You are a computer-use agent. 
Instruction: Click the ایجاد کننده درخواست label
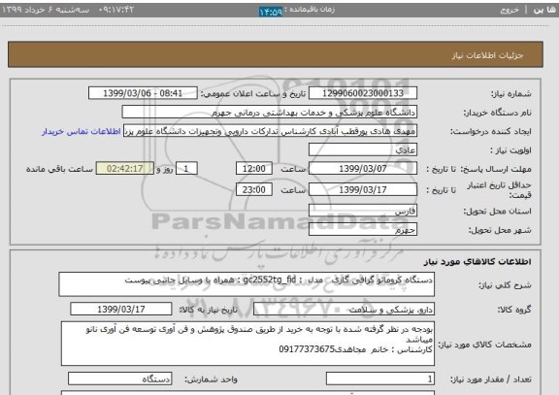491,132
